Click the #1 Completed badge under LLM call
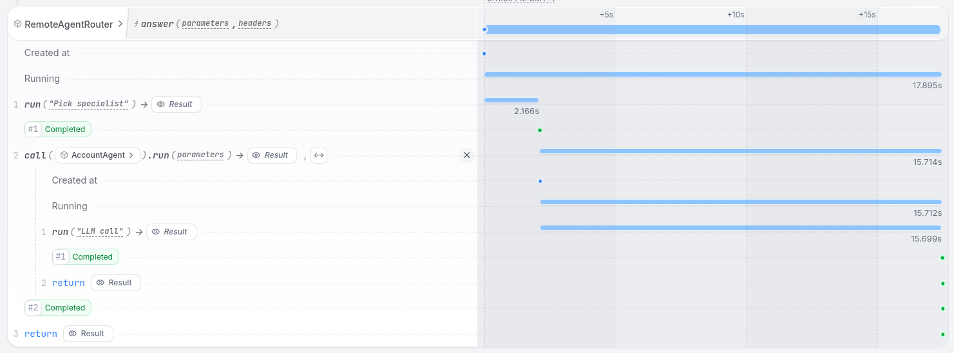Image resolution: width=954 pixels, height=353 pixels. point(86,257)
